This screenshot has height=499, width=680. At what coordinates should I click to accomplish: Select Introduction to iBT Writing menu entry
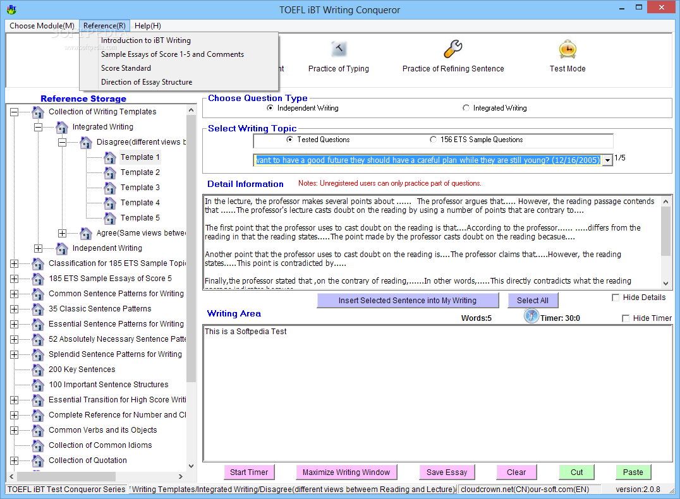click(179, 40)
